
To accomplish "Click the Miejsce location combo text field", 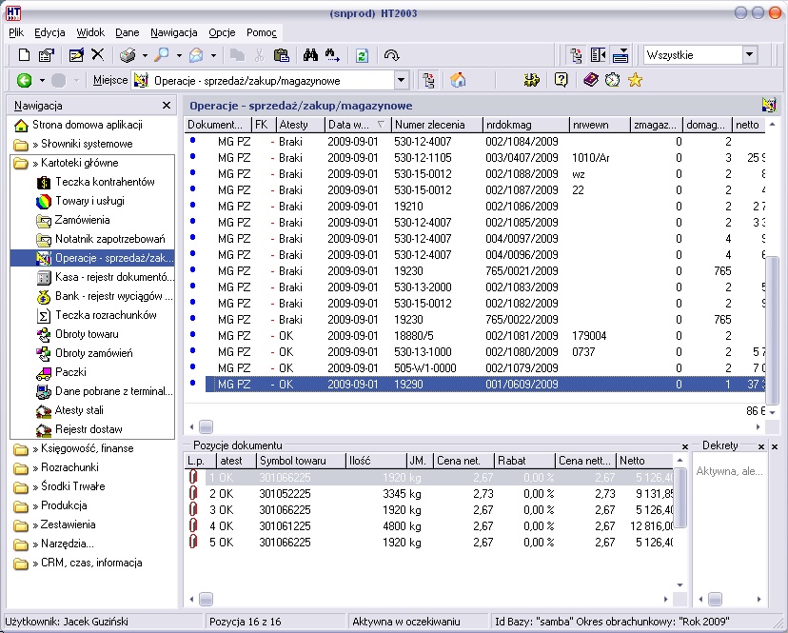I will (x=264, y=81).
